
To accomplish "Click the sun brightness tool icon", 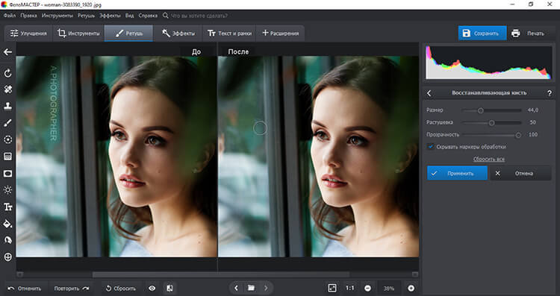I will 7,190.
